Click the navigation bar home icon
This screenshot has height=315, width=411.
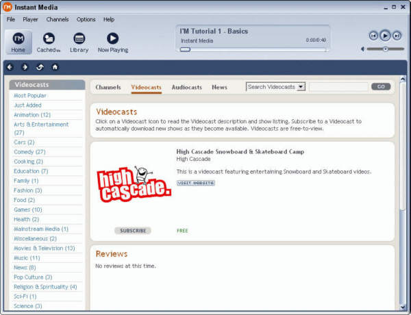point(55,67)
